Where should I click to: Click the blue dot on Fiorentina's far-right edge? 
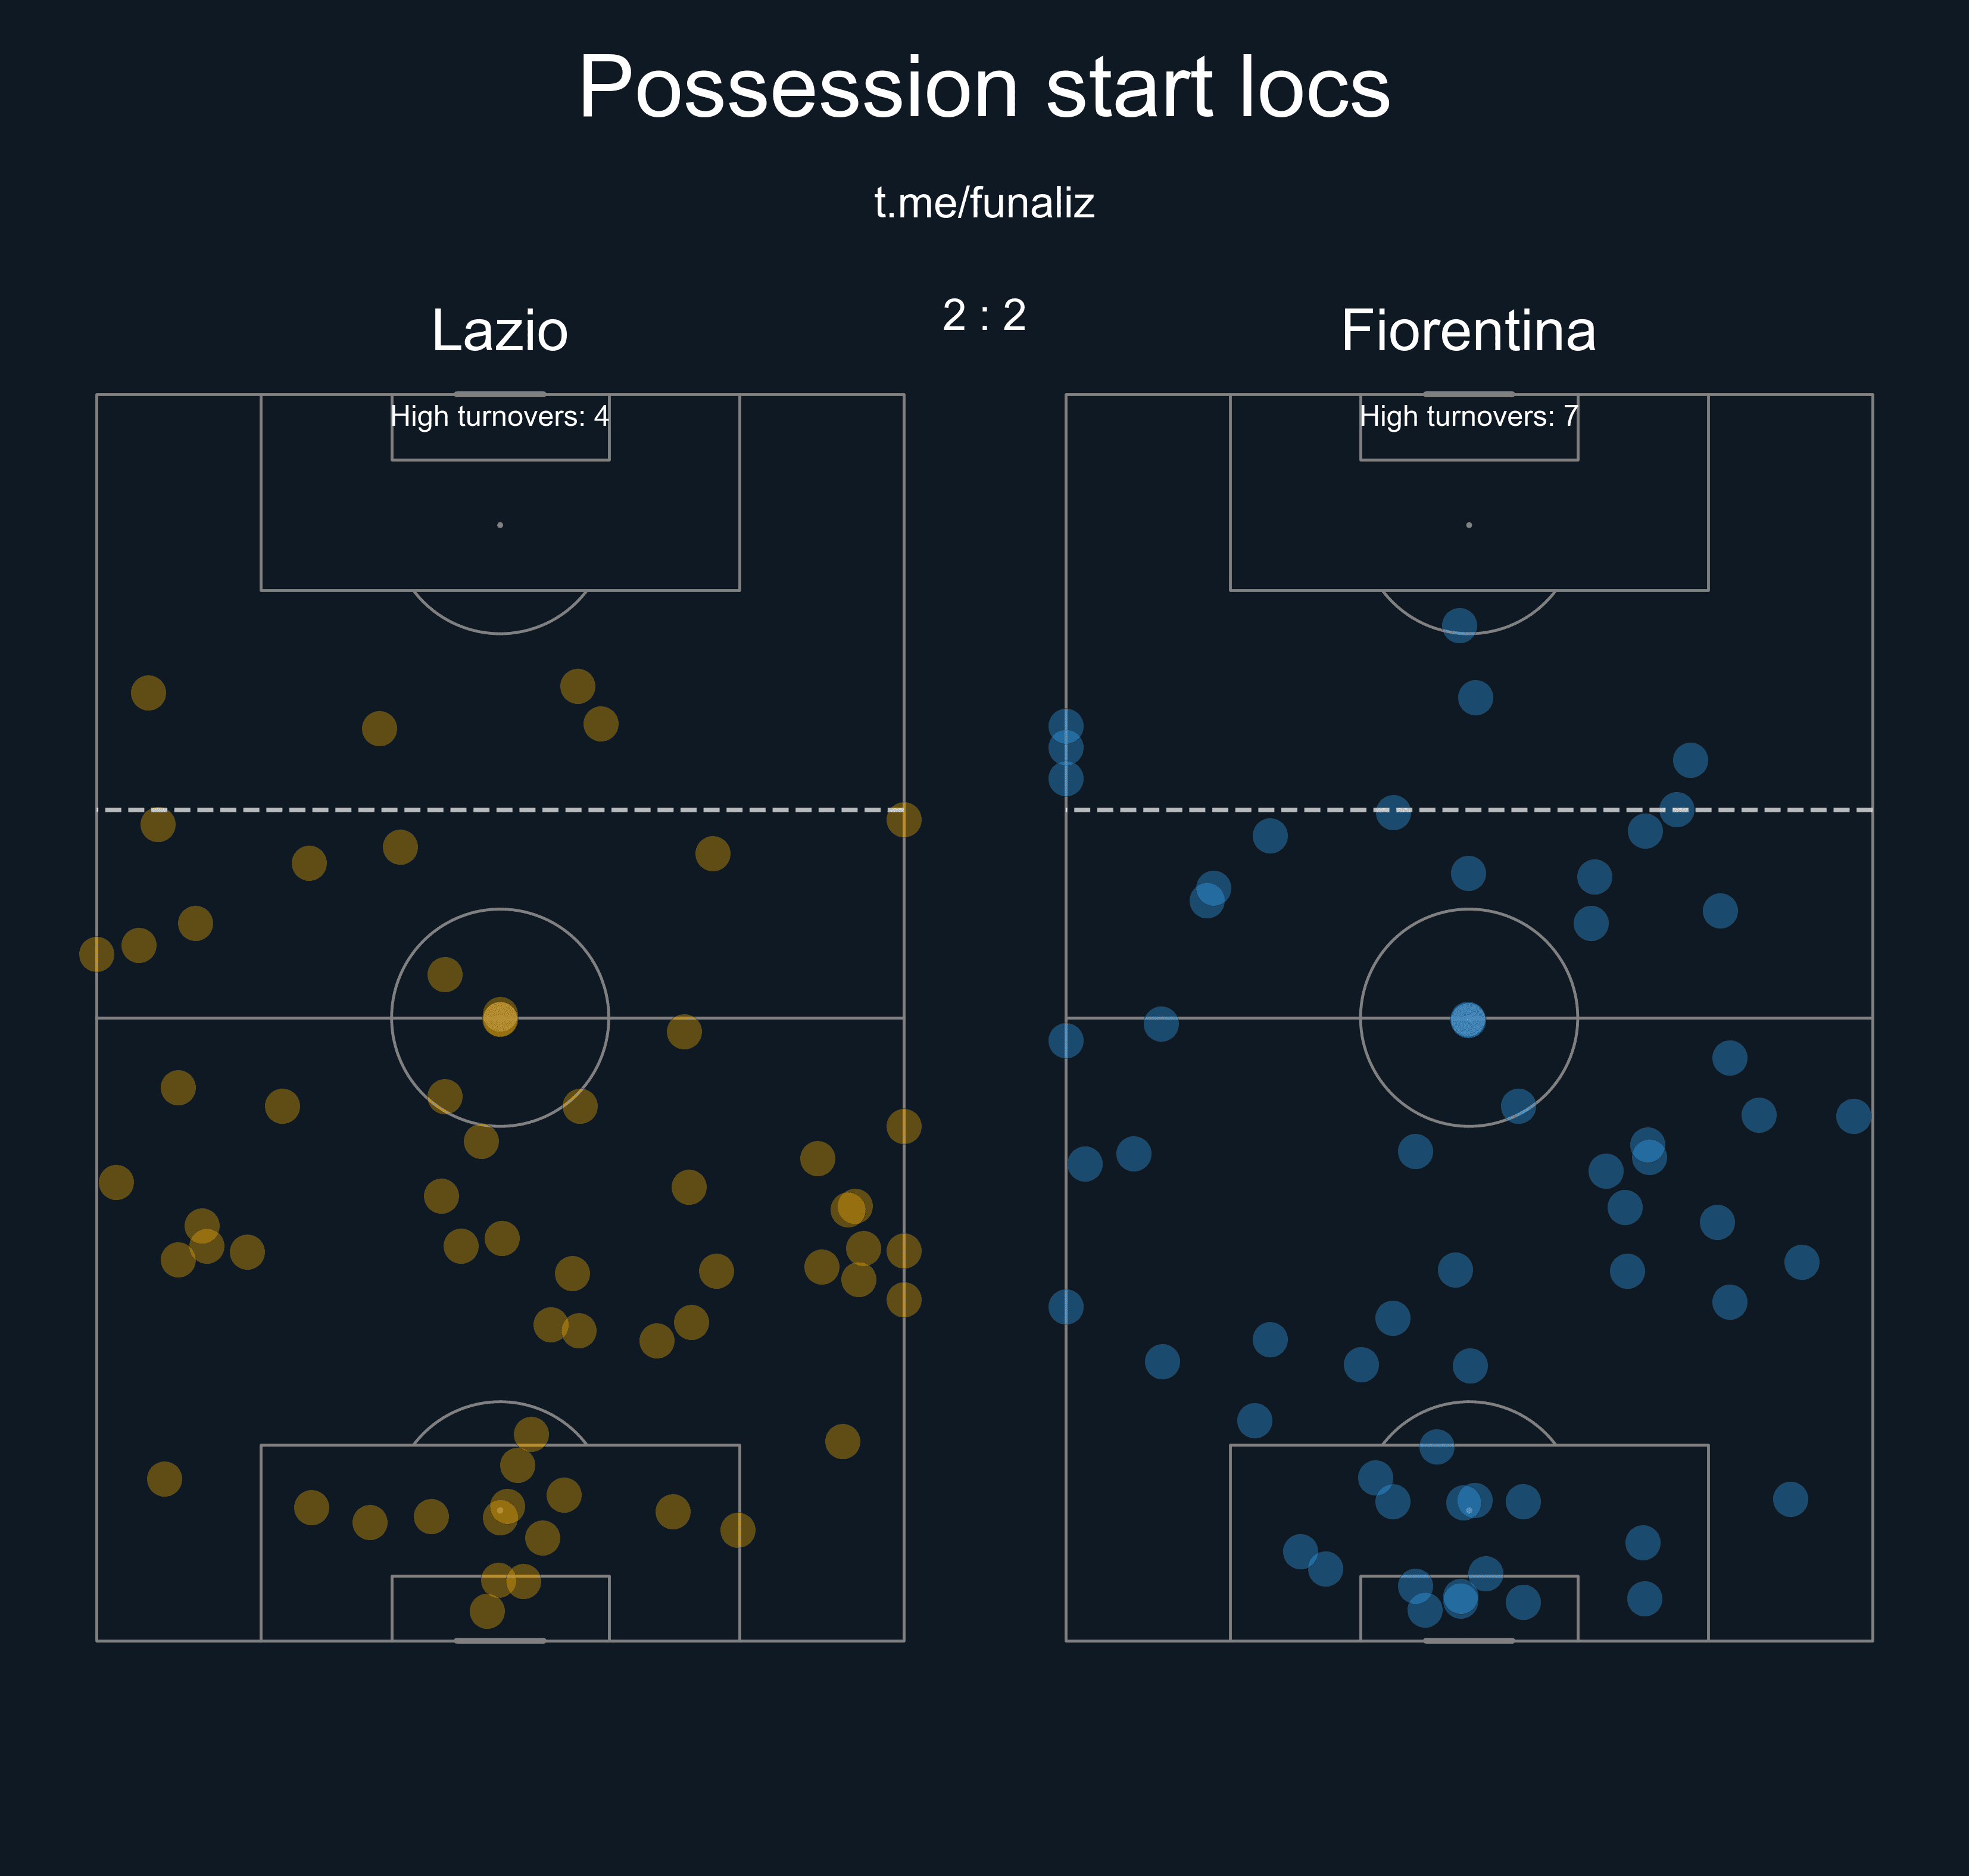[x=1853, y=1116]
